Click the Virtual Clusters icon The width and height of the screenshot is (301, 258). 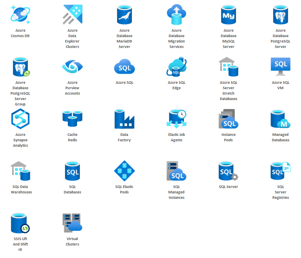click(x=72, y=223)
